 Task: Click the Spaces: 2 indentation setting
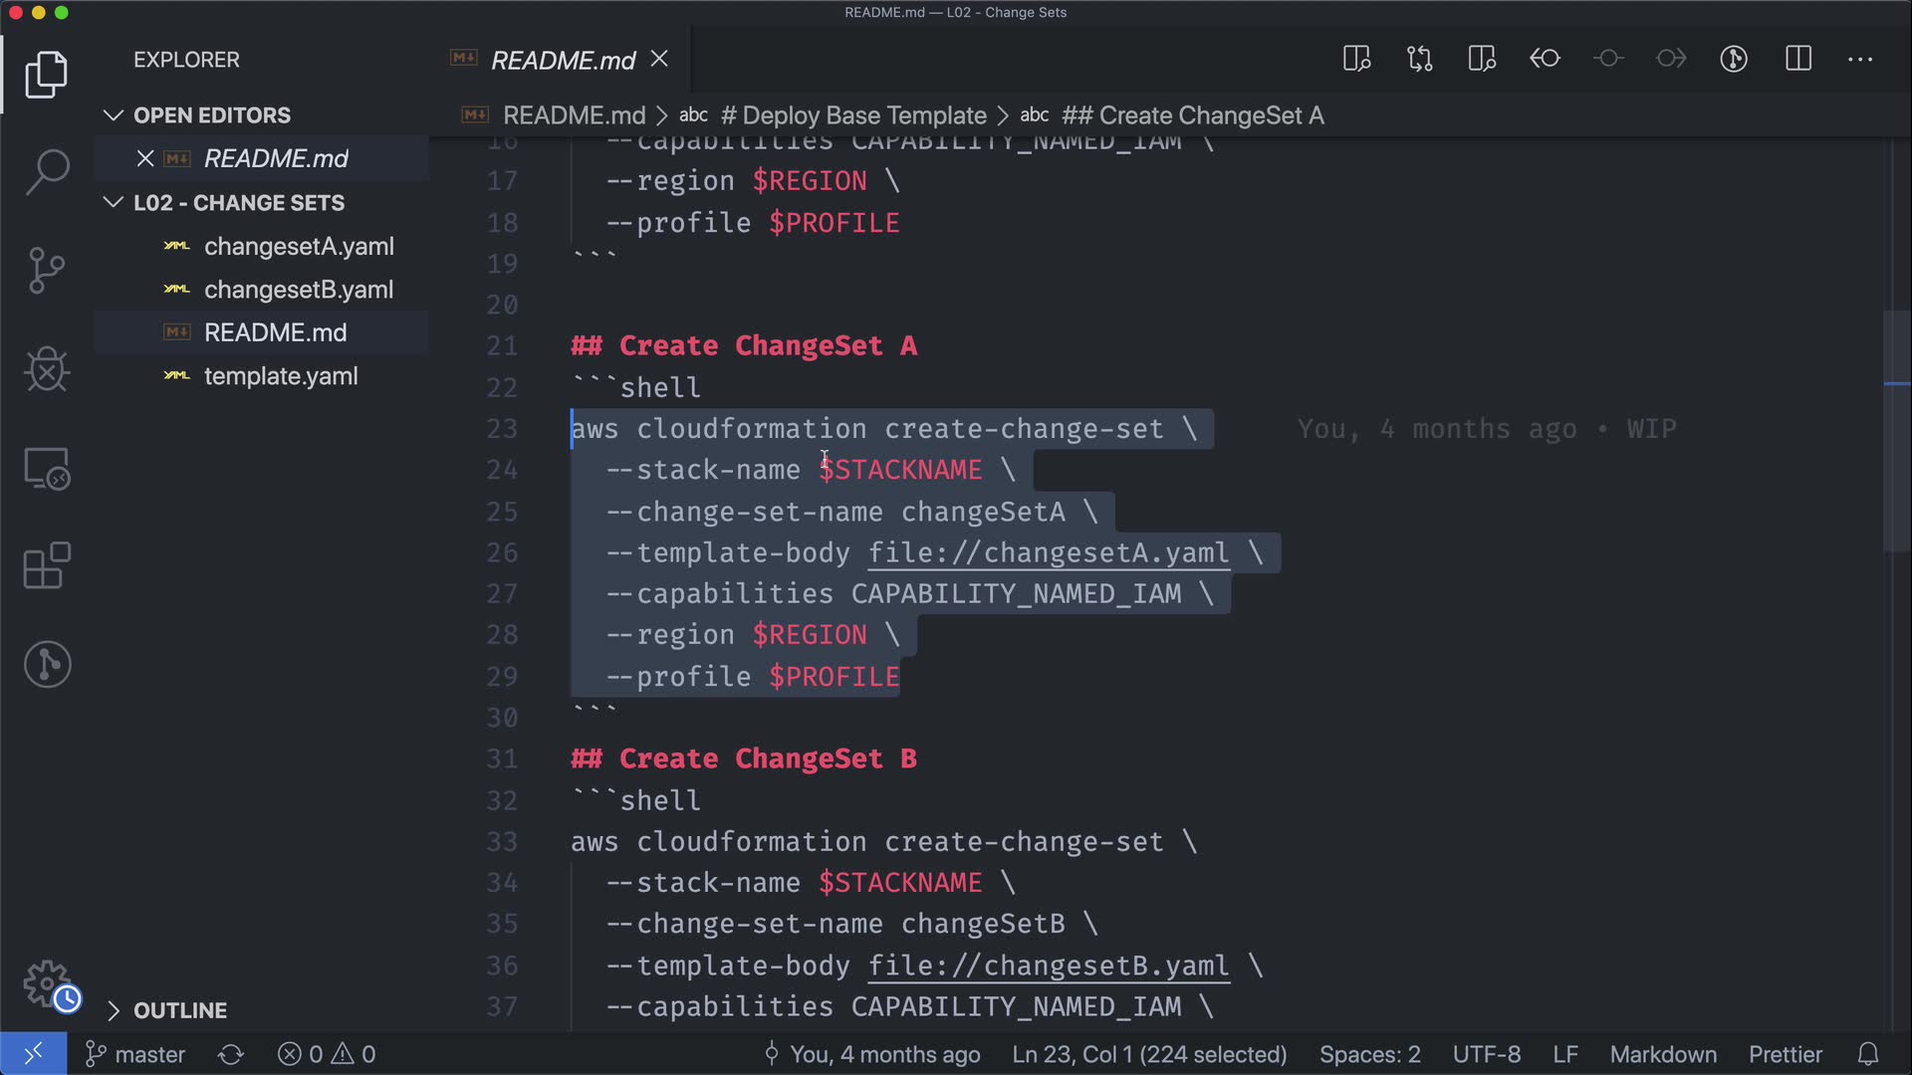[1369, 1054]
